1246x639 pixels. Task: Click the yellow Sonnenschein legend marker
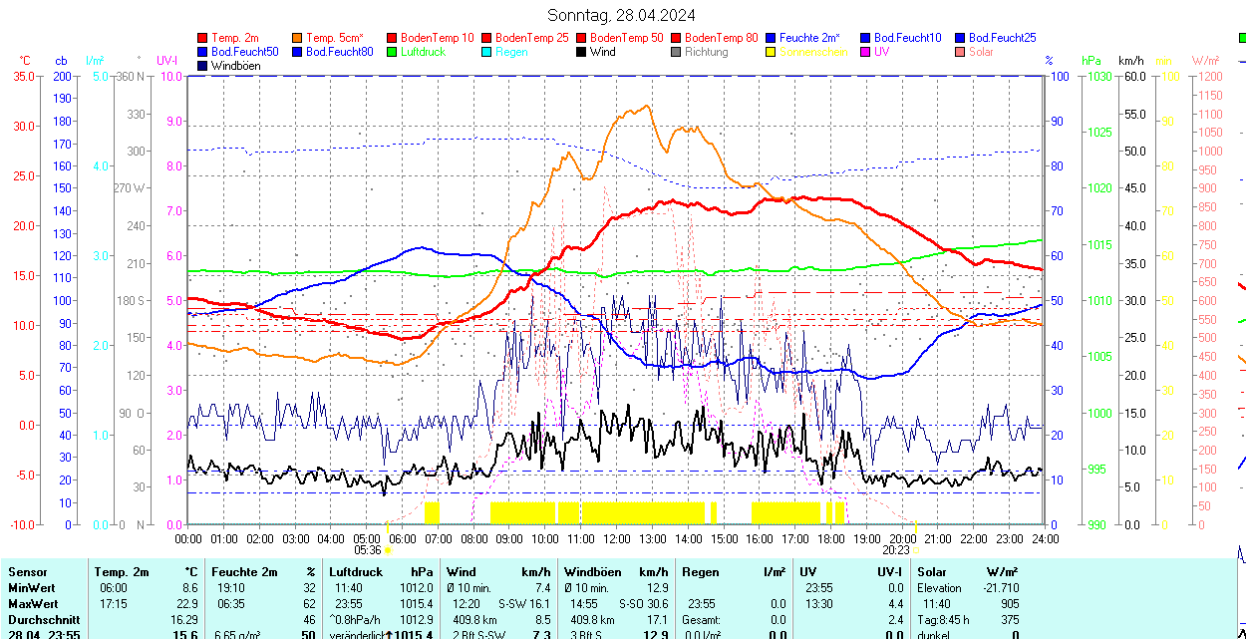click(772, 52)
